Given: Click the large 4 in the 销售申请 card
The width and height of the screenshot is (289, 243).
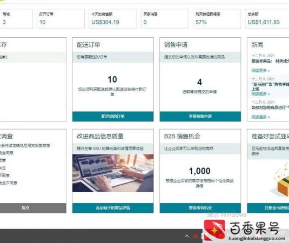Looking at the screenshot, I should tap(200, 82).
